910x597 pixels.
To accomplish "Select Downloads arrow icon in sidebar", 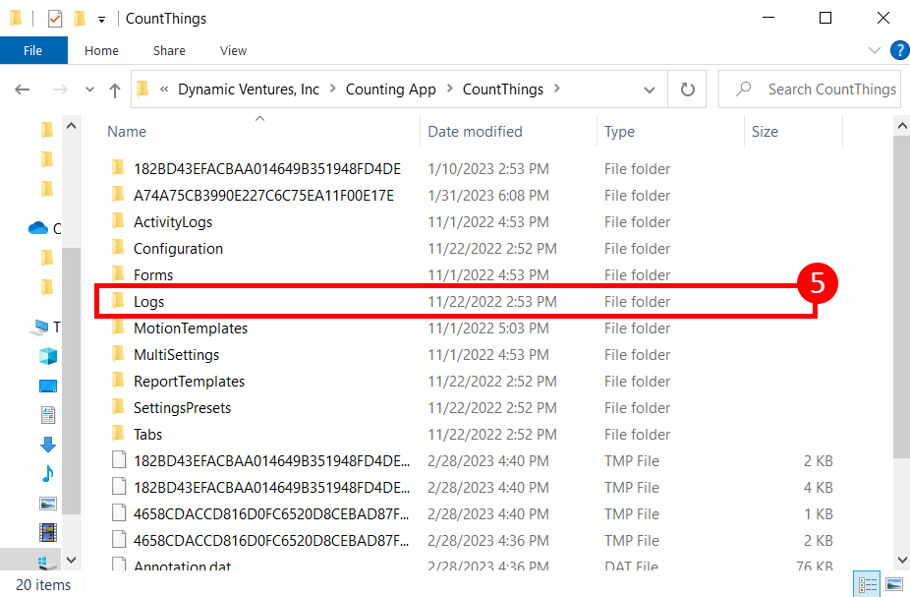I will 47,445.
